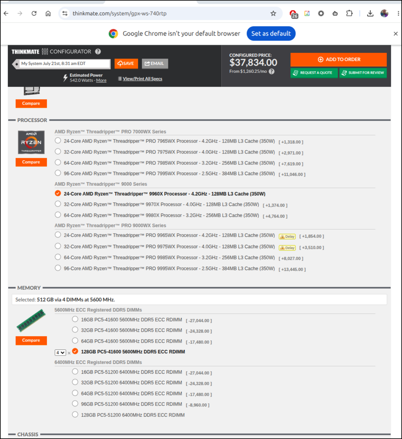402x439 pixels.
Task: Click Compare button in Processor section
Action: (x=31, y=162)
